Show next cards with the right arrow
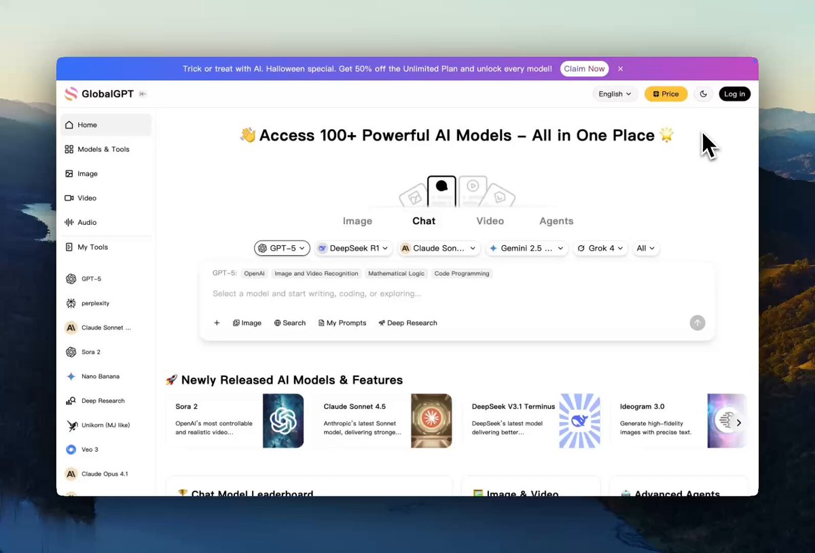Screen dimensions: 815x553 (x=739, y=423)
